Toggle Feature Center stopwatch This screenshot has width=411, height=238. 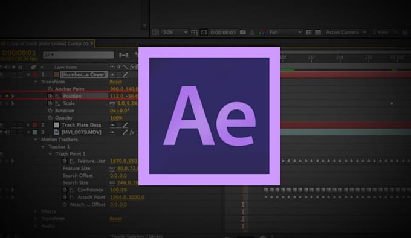pos(65,161)
